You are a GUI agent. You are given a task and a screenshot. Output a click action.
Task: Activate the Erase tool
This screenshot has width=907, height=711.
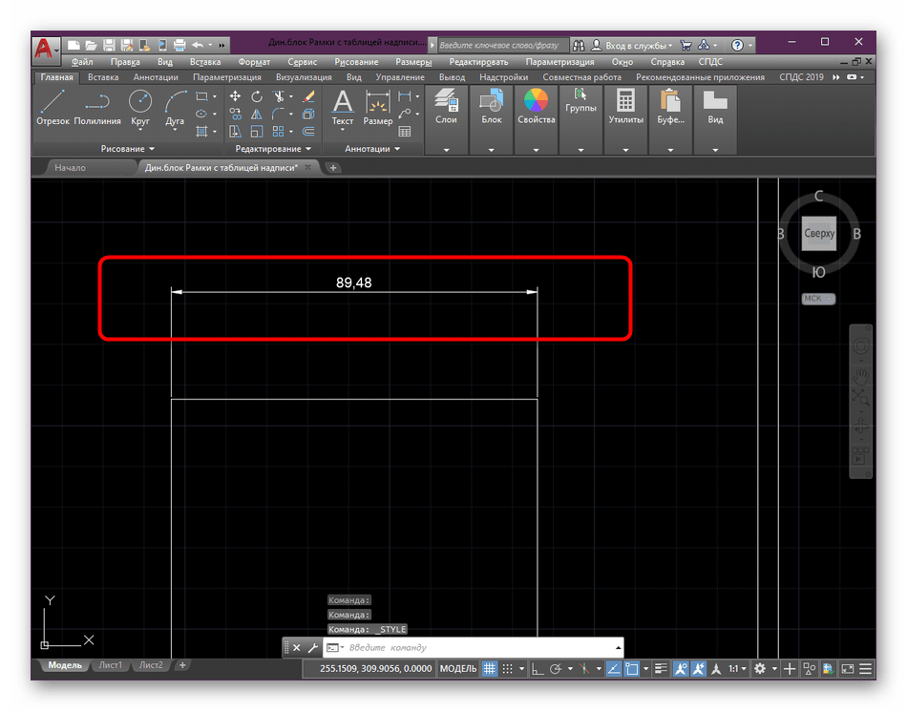click(x=308, y=96)
